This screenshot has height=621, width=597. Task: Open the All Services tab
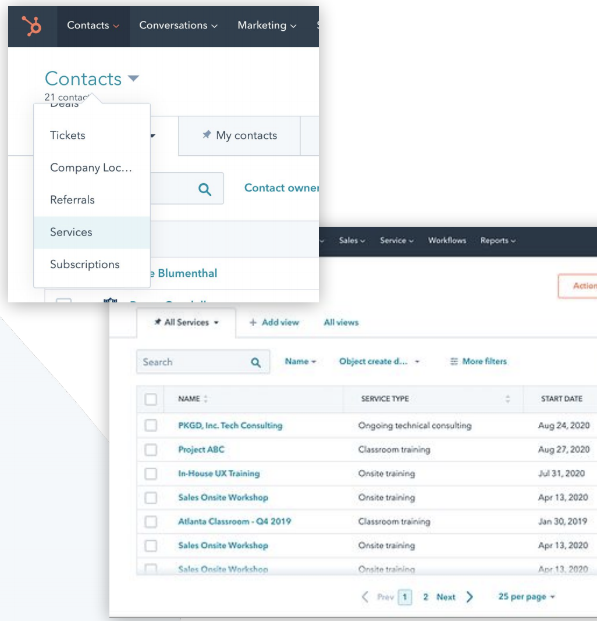pos(186,322)
